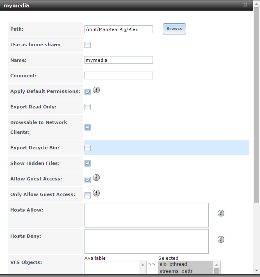The image size is (260, 277).
Task: Click the Hosts Deny info icon
Action: click(221, 239)
